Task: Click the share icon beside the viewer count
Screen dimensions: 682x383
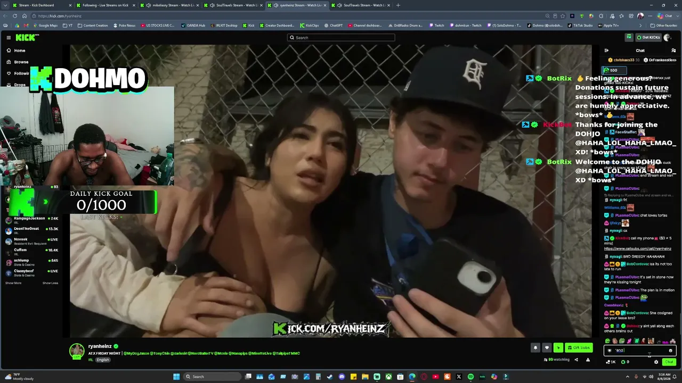Action: 576,360
